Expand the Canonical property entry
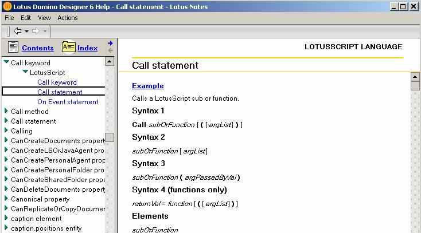 point(6,199)
